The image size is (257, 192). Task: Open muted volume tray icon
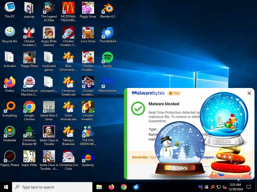225,187
